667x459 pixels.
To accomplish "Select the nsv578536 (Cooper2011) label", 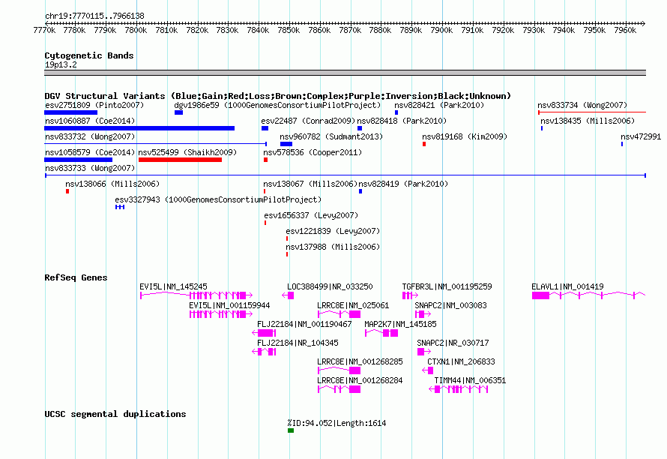I will (313, 152).
